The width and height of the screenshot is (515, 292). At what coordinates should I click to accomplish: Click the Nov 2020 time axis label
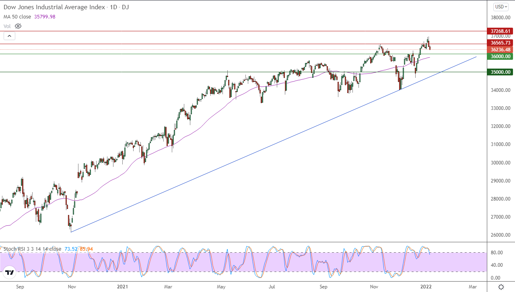(x=72, y=287)
